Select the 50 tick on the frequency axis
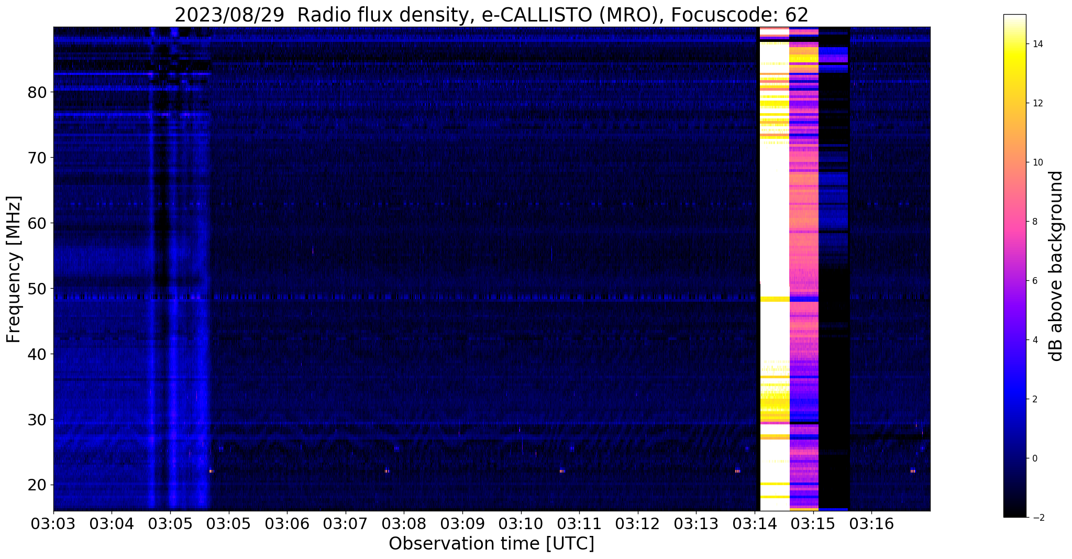 [x=37, y=289]
